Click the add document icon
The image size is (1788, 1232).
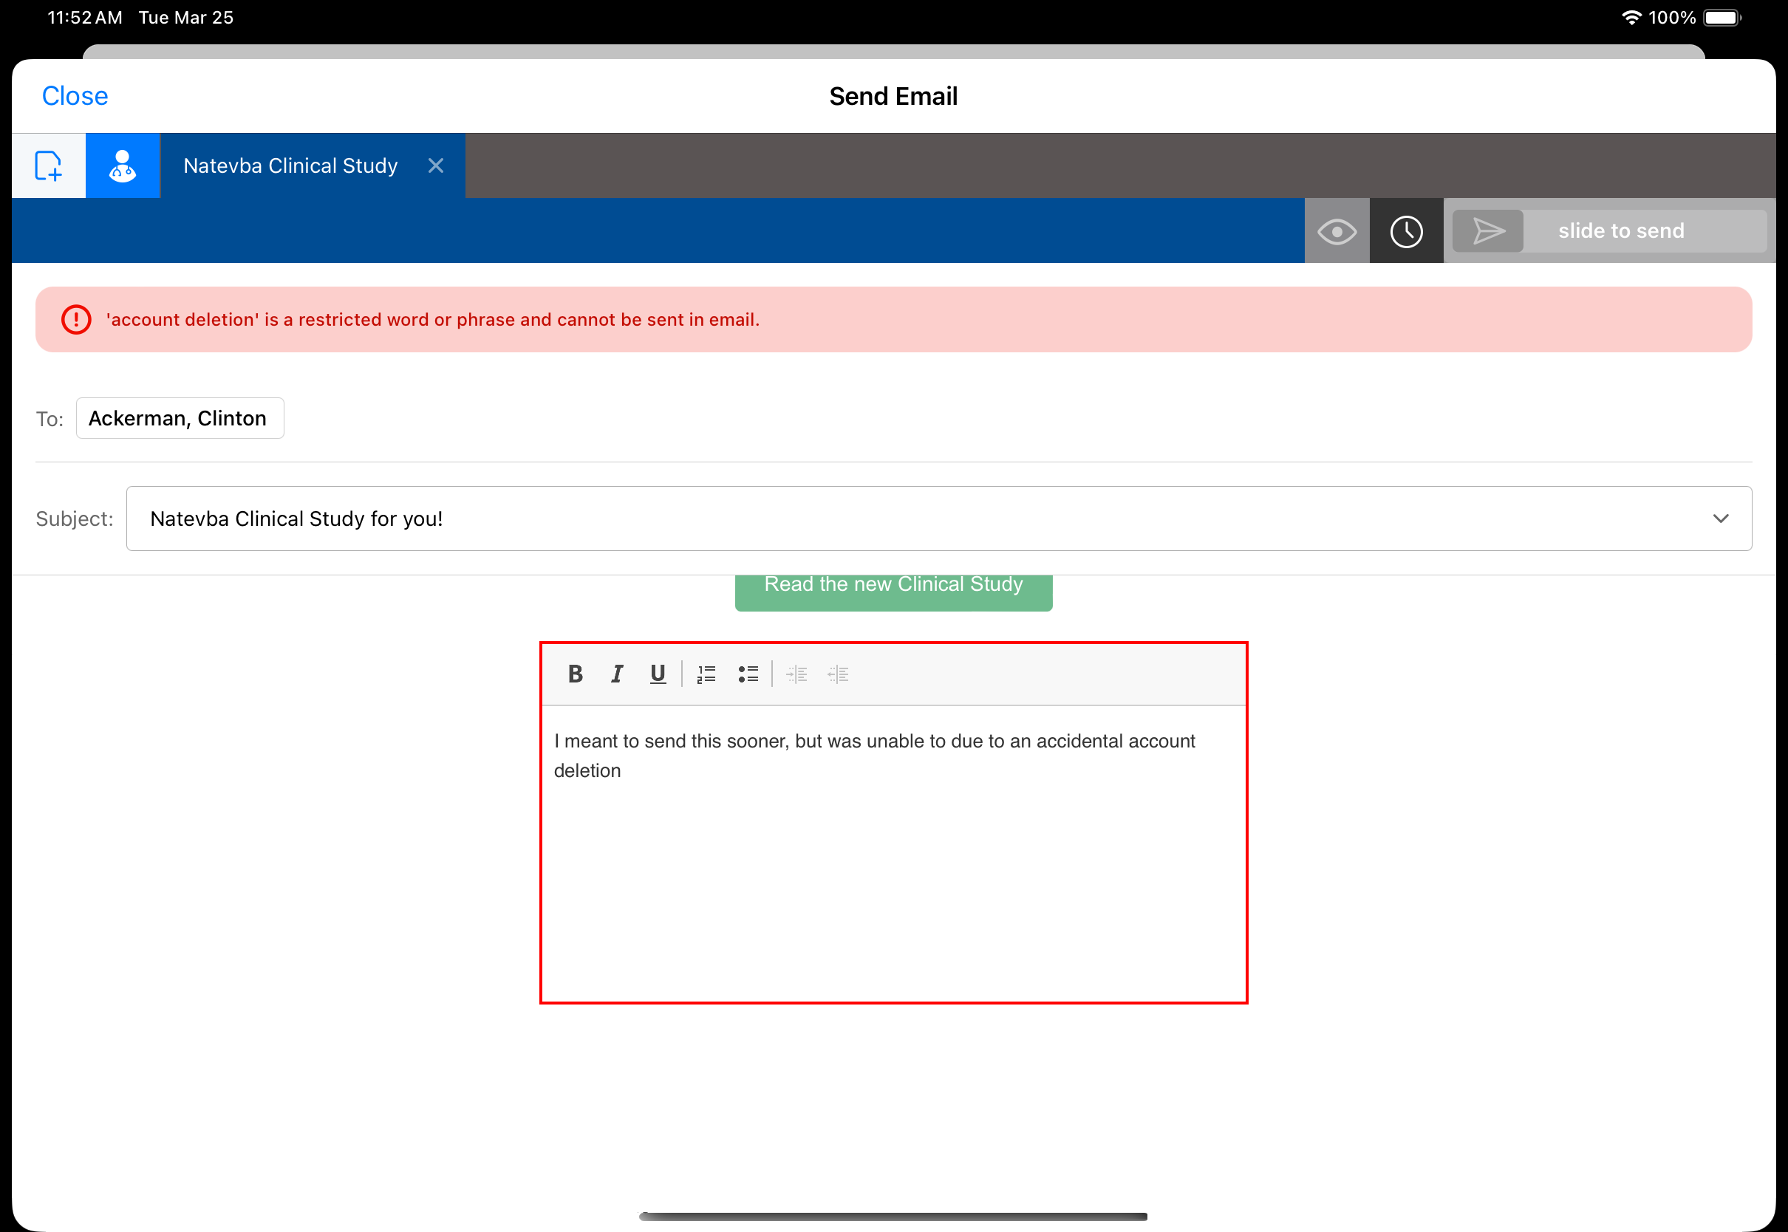(x=48, y=165)
